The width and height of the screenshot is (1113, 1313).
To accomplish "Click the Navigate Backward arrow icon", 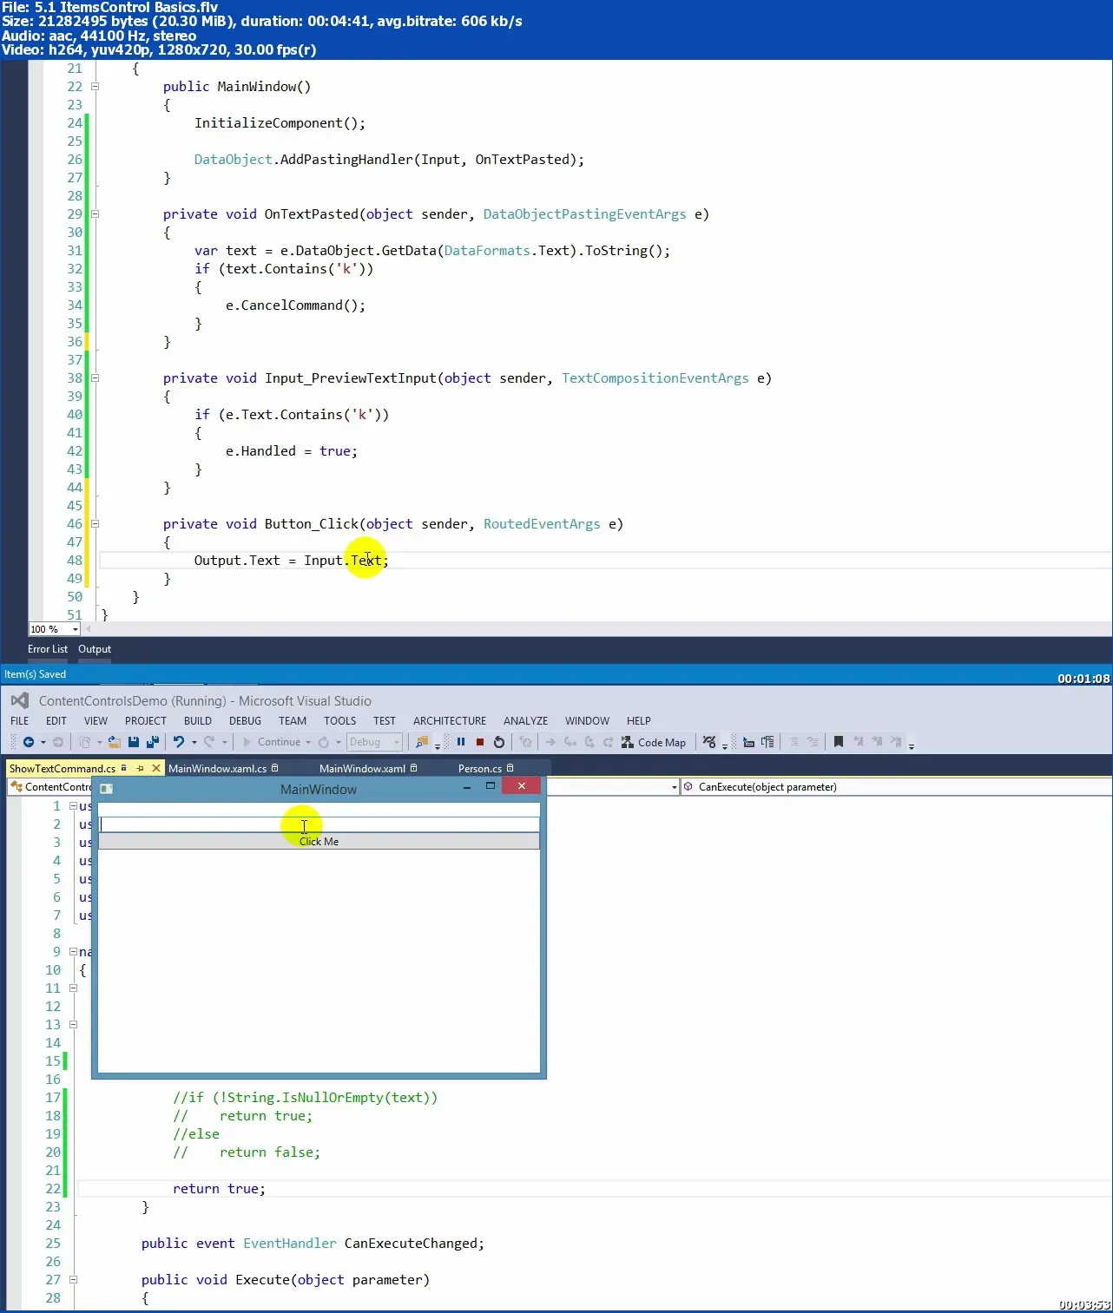I will tap(29, 742).
